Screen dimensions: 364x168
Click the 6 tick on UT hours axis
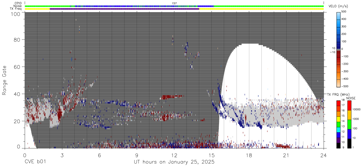pyautogui.click(x=99, y=155)
